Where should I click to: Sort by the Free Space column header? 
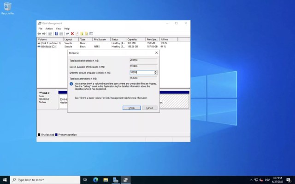click(153, 40)
